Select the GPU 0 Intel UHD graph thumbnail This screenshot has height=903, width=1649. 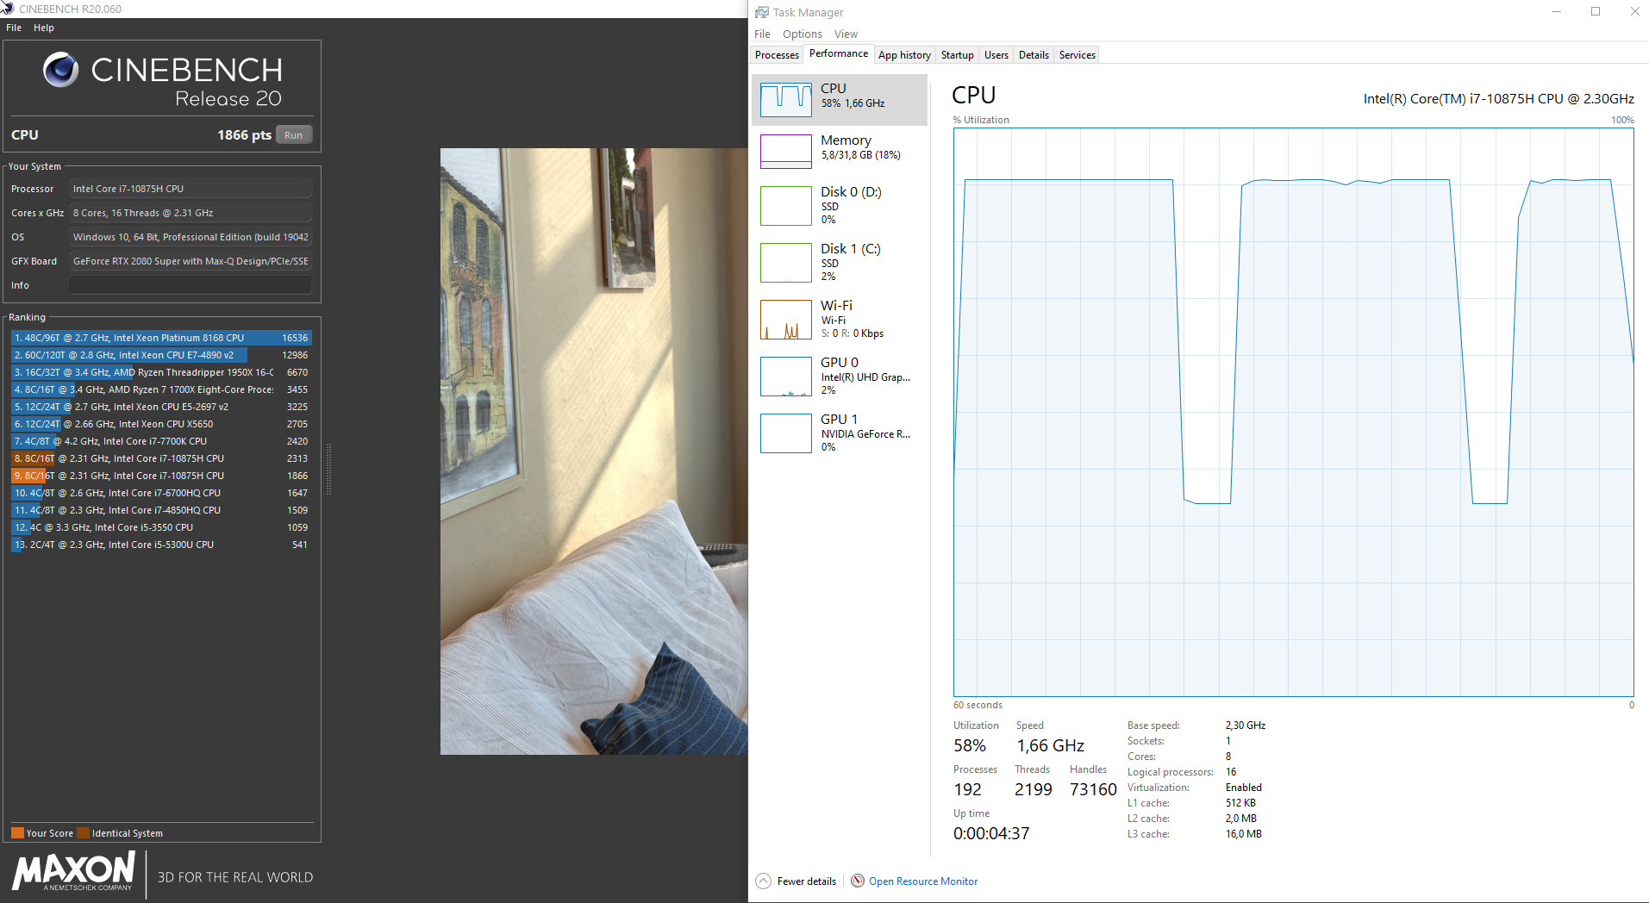[x=785, y=376]
